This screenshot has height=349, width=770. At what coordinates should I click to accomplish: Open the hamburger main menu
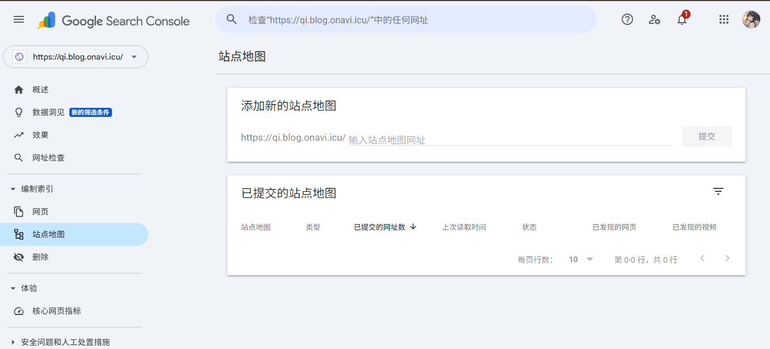19,20
